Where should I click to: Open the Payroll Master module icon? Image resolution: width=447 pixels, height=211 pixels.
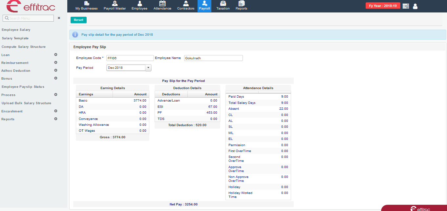[x=115, y=4]
